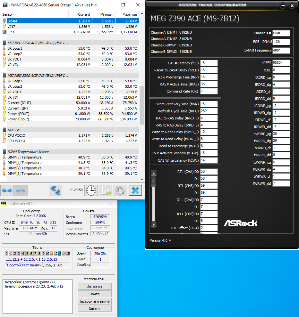Click the Four Activate Window (tFAW) field
The image size is (299, 317).
[209, 153]
